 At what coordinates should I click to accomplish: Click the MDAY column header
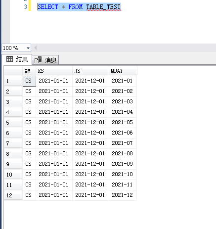[x=123, y=71]
